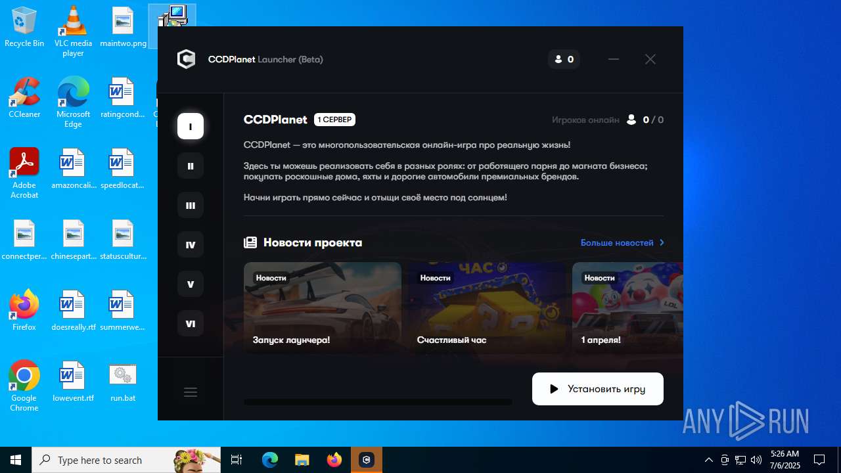The width and height of the screenshot is (841, 473).
Task: Select chinesepart... image file on desktop
Action: [x=73, y=240]
